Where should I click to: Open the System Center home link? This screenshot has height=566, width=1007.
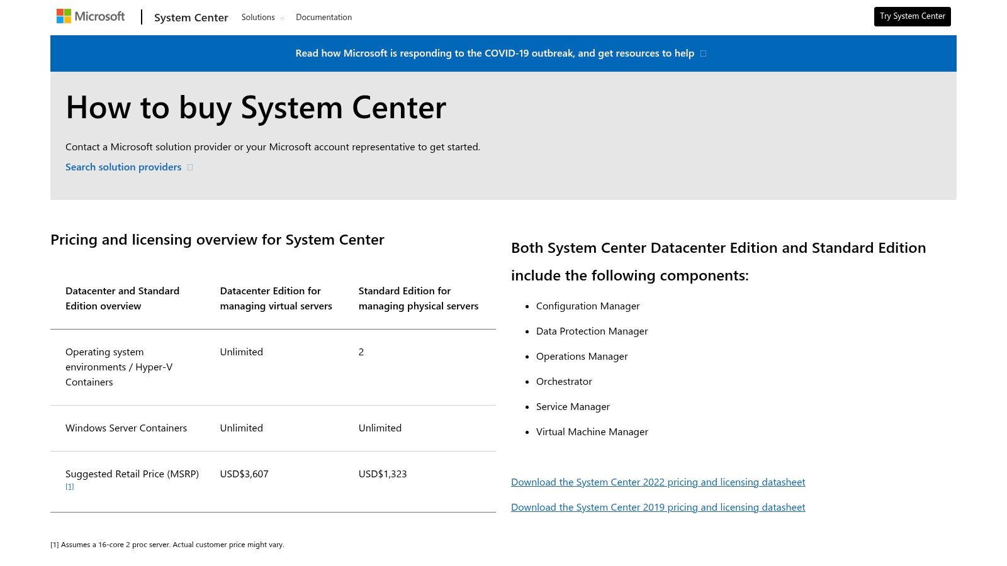[191, 18]
